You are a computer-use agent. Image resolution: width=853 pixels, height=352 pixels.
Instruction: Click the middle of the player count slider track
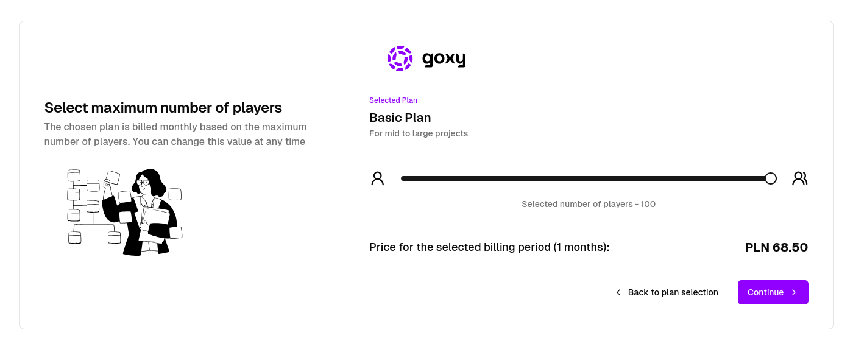tap(585, 178)
